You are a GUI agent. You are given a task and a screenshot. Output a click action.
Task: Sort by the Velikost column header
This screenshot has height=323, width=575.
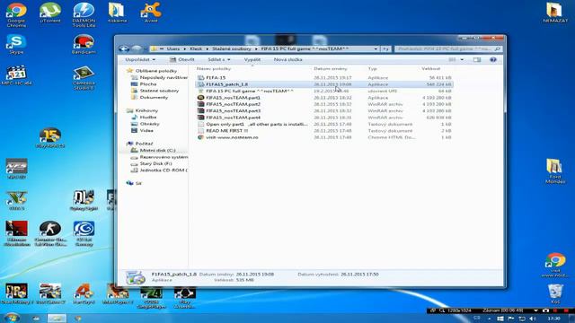point(431,68)
